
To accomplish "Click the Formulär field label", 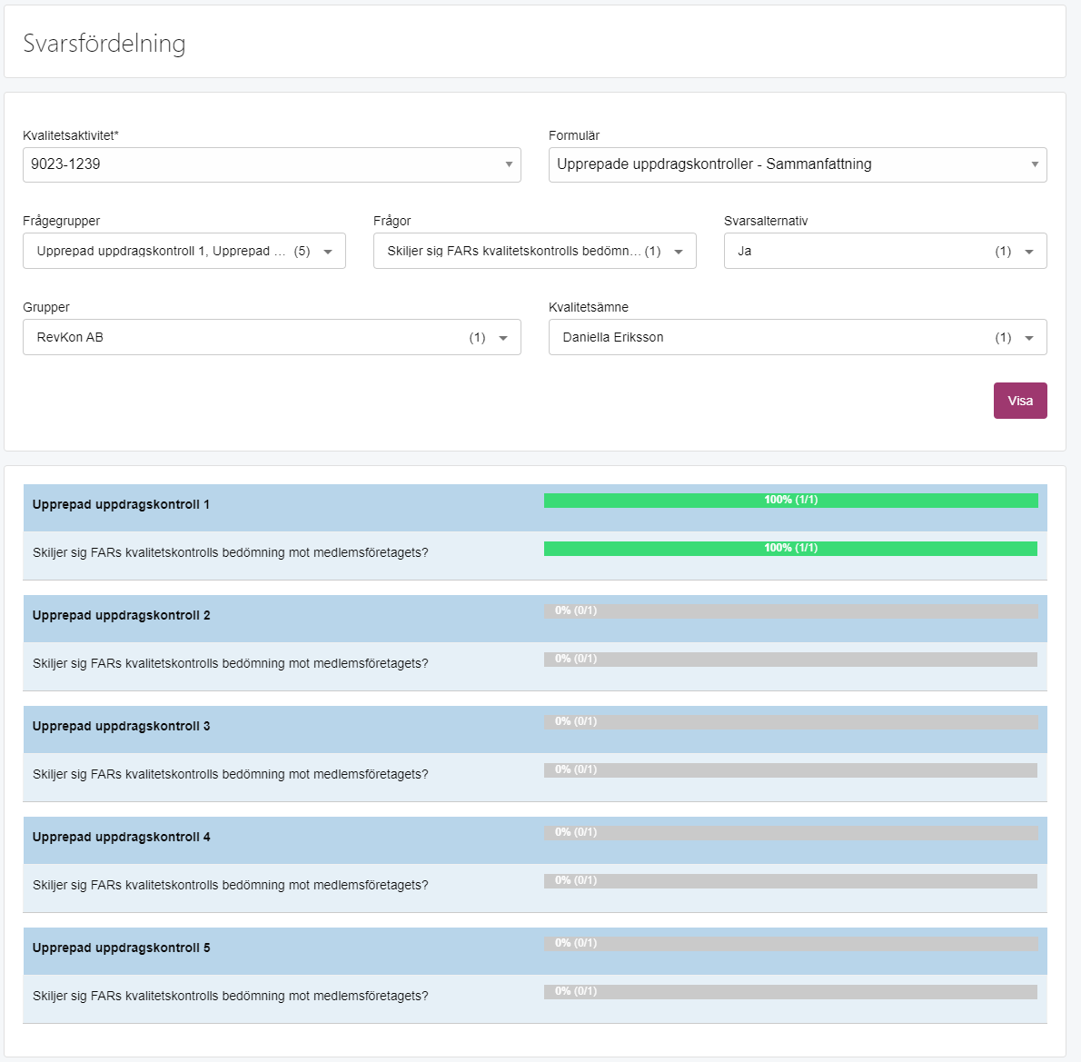I will [x=574, y=136].
